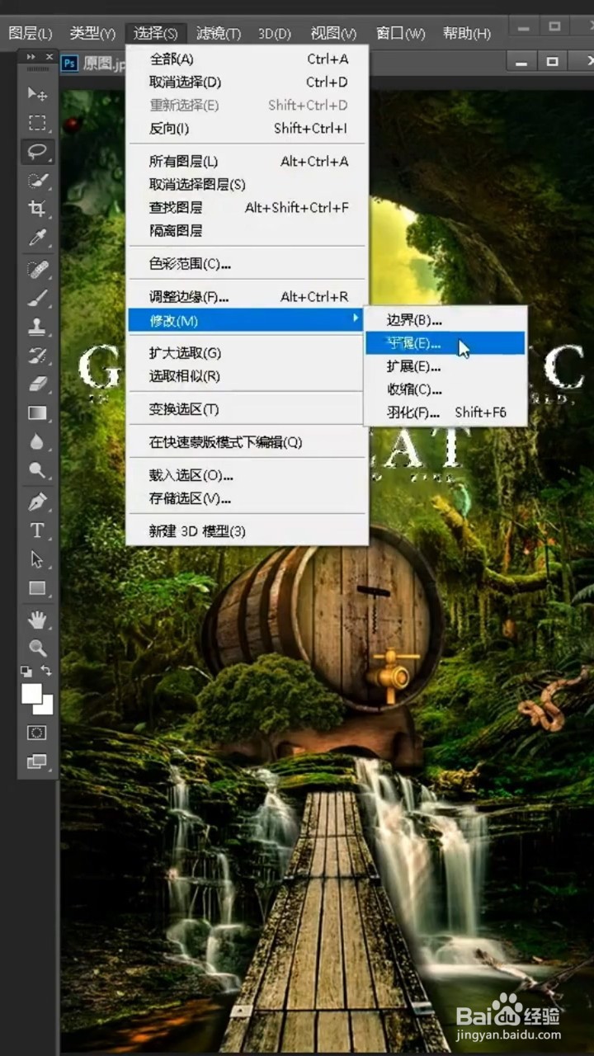Choose 全部(A) select all
594x1056 pixels.
247,59
